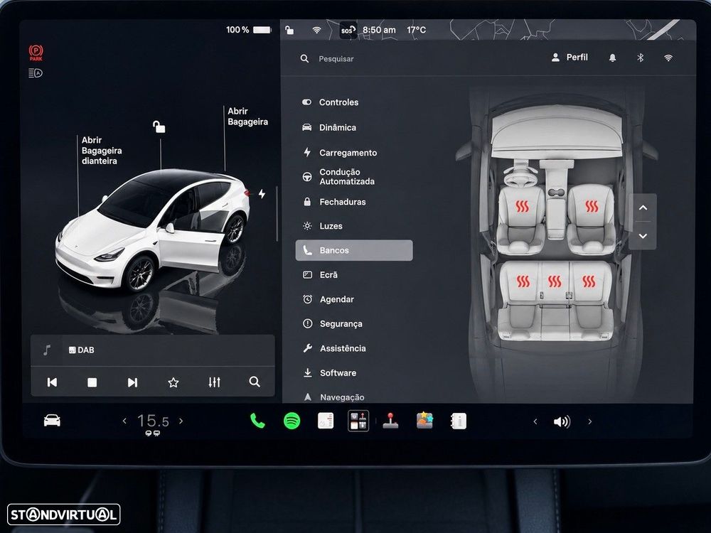Screen dimensions: 711x533
Task: Open the Perfil profile selector
Action: tap(570, 58)
